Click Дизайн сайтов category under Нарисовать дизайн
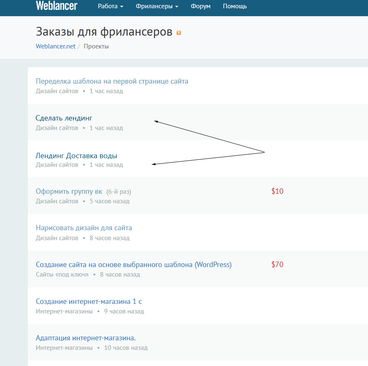This screenshot has width=368, height=366. click(57, 238)
